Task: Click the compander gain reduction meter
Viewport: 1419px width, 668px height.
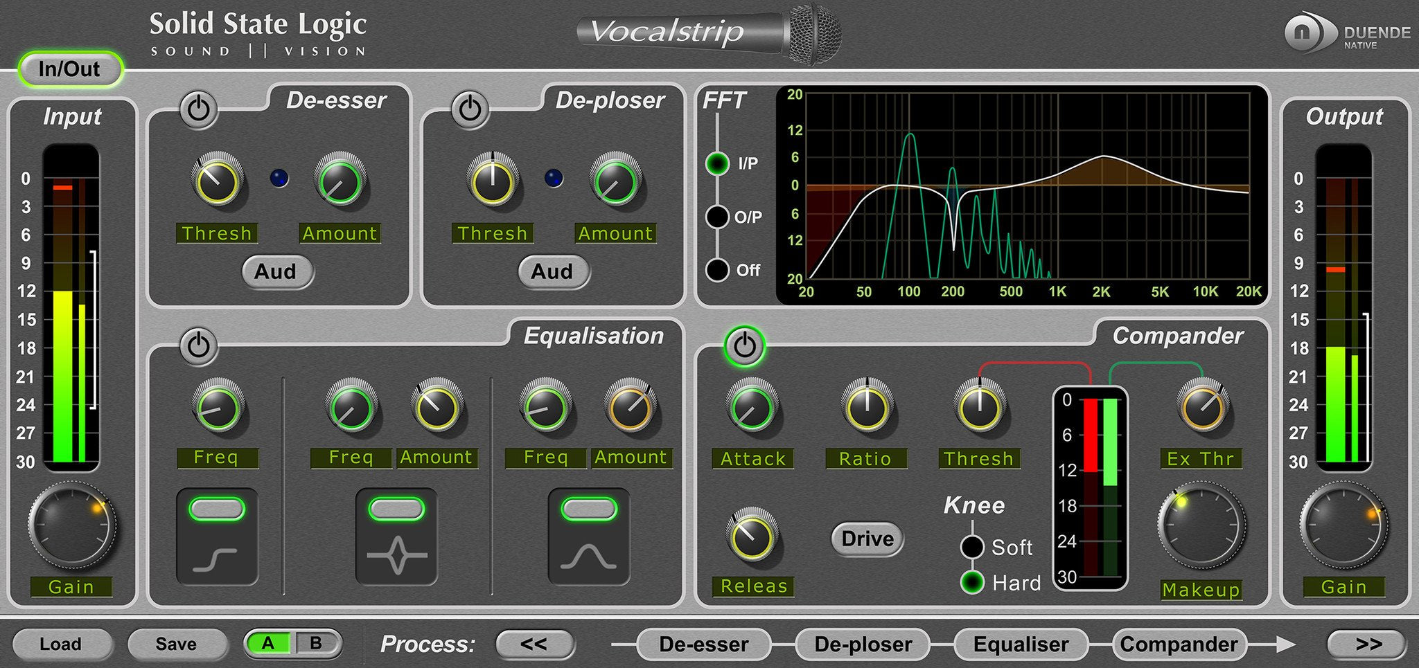Action: [1091, 487]
